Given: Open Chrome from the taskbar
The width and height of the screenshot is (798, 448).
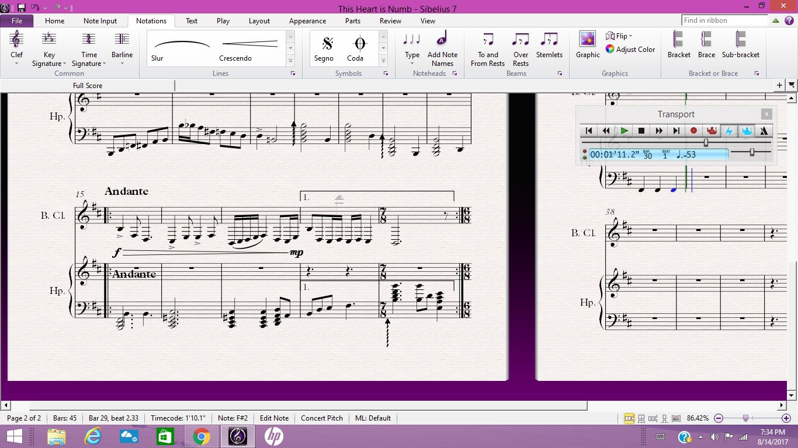Looking at the screenshot, I should [x=201, y=436].
